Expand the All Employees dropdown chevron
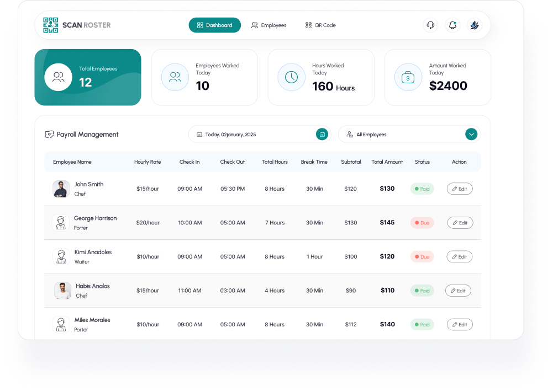553x392 pixels. pyautogui.click(x=471, y=134)
